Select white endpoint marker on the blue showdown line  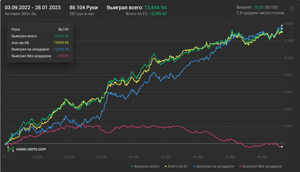(x=282, y=26)
